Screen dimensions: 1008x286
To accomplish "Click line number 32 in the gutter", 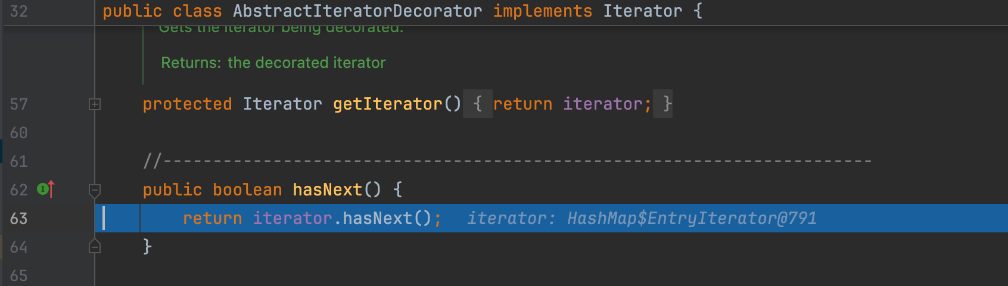I will point(18,11).
